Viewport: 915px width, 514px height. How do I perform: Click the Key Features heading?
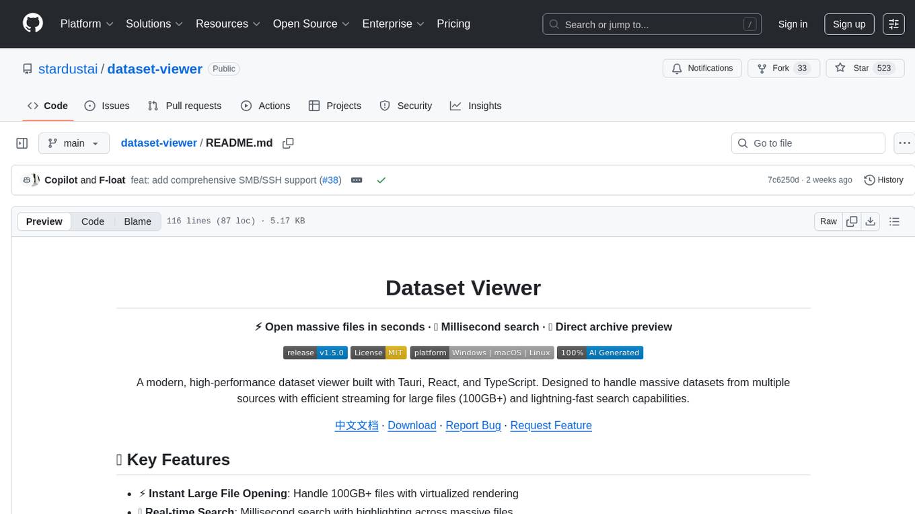[173, 460]
